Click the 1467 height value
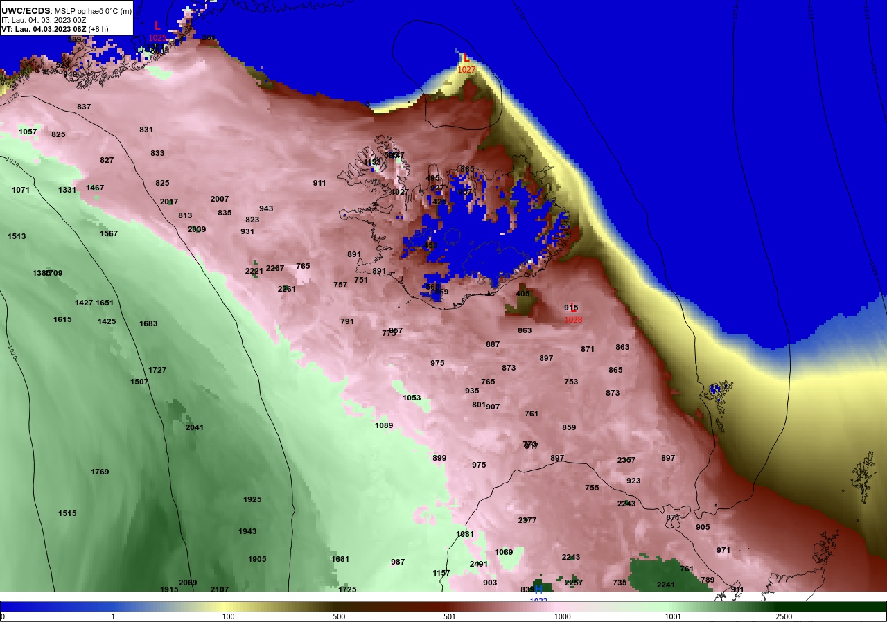The image size is (887, 622). click(95, 188)
